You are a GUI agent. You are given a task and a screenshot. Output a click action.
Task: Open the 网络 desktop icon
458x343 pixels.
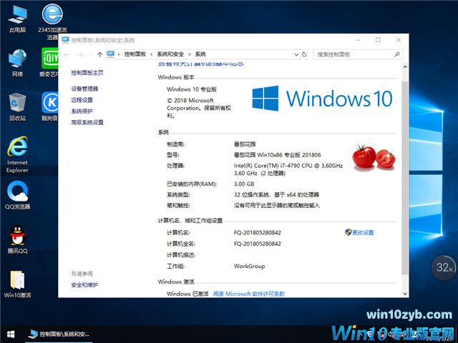click(x=17, y=63)
